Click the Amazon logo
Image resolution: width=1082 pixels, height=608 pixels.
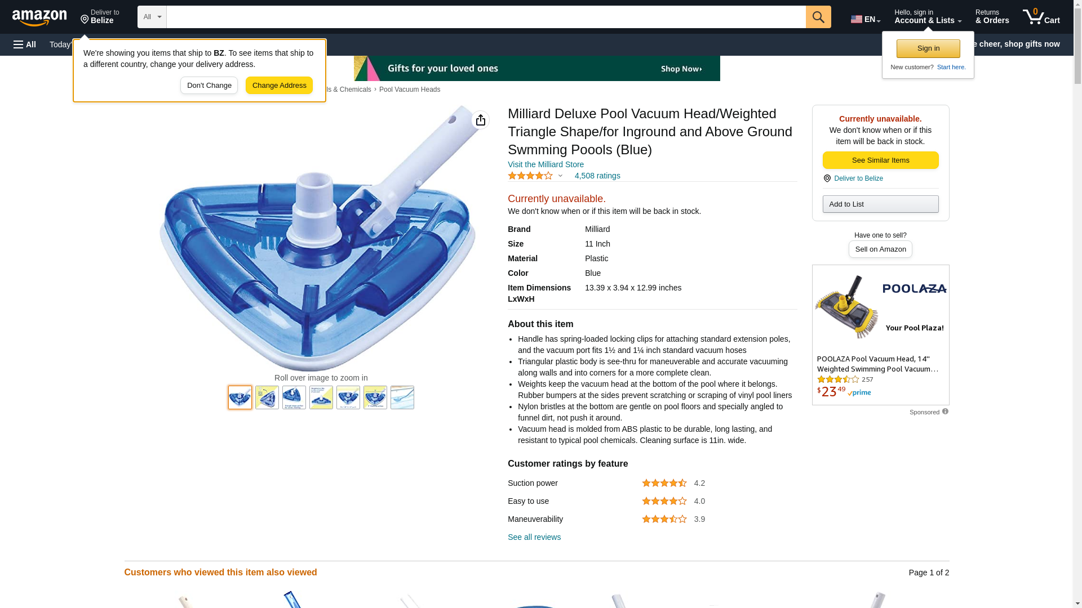(39, 17)
